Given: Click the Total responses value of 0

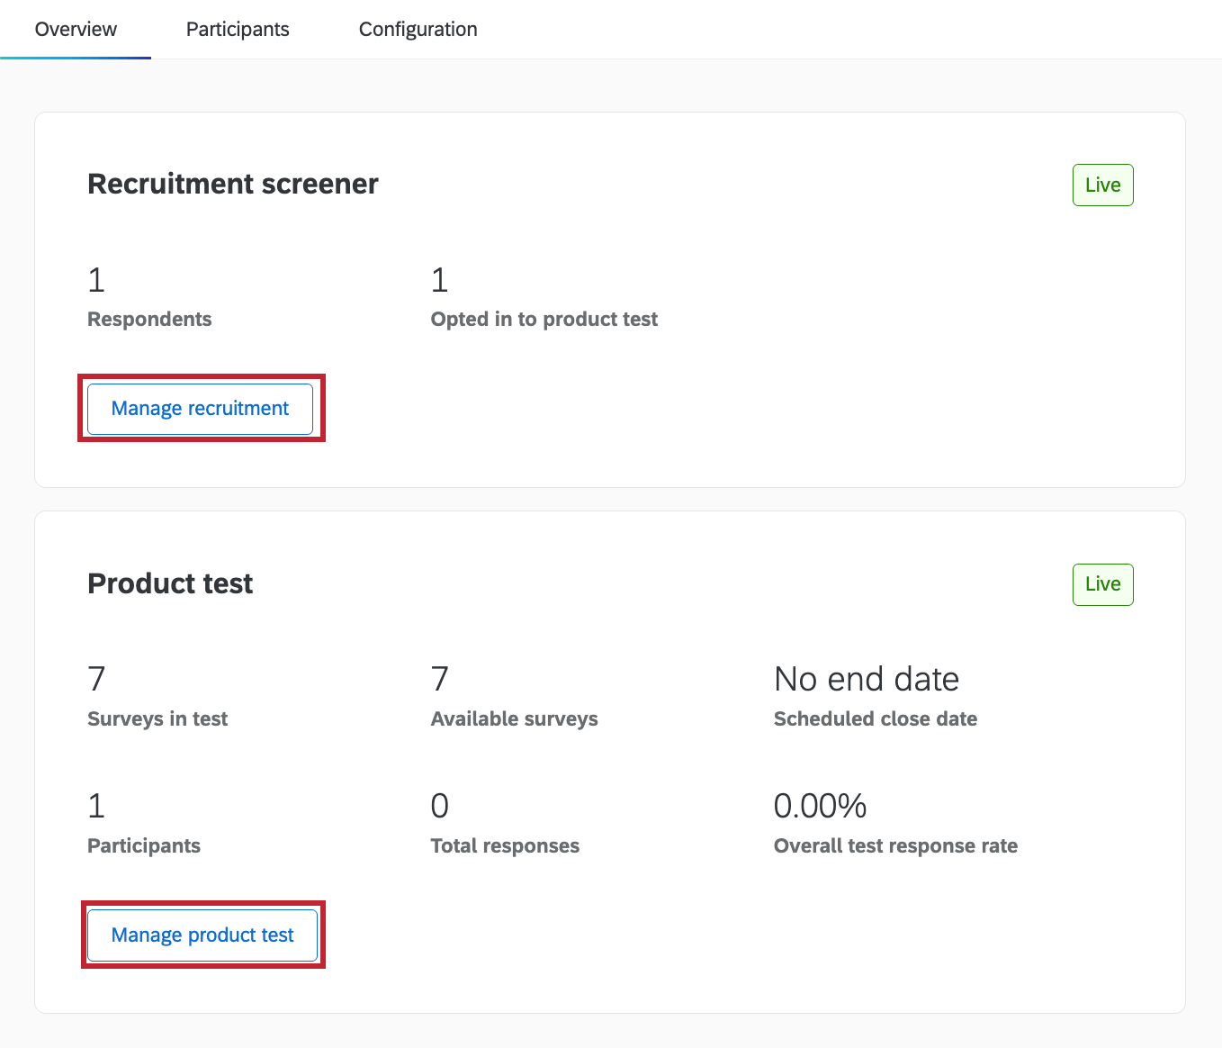Looking at the screenshot, I should click(439, 806).
